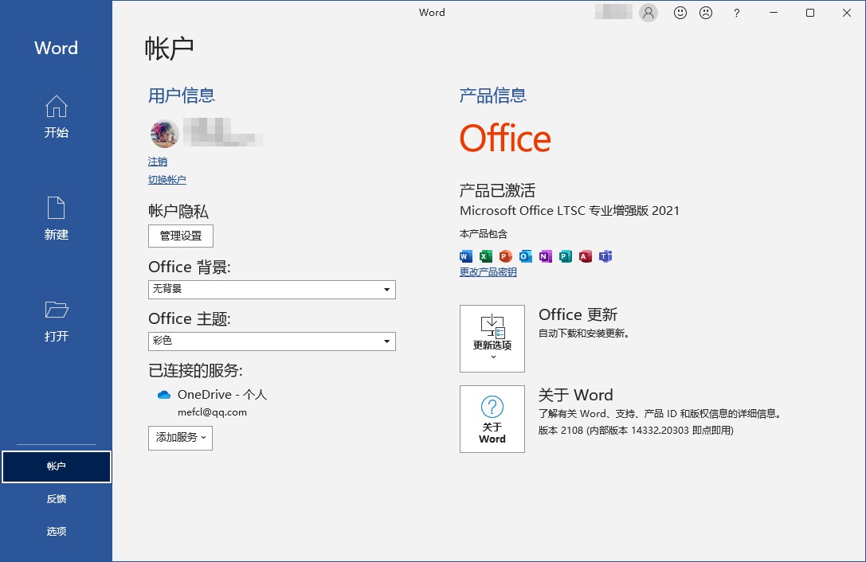Viewport: 866px width, 562px height.
Task: Click the smiley feedback icon in title bar
Action: click(x=680, y=13)
